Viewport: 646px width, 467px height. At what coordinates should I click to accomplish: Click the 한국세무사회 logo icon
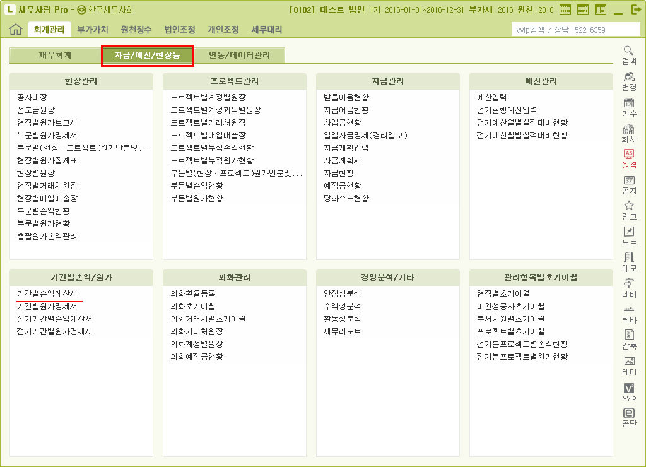click(81, 9)
